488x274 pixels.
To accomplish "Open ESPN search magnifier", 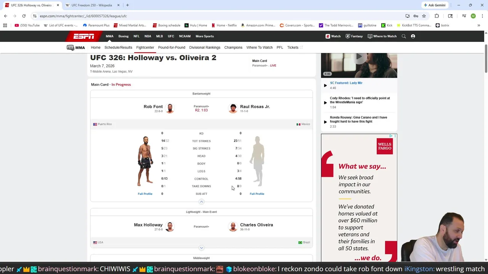I will tap(404, 36).
